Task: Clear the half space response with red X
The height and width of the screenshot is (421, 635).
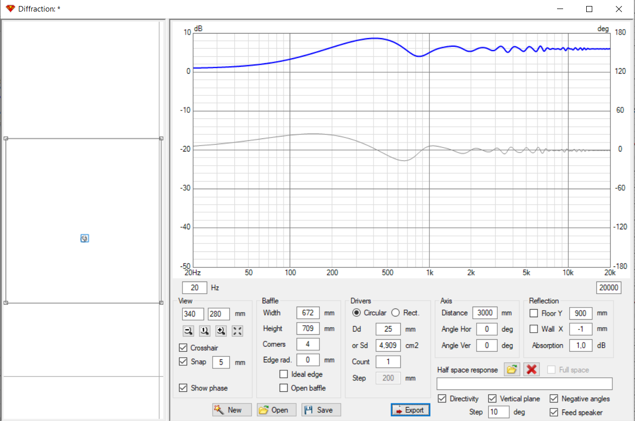Action: point(531,370)
